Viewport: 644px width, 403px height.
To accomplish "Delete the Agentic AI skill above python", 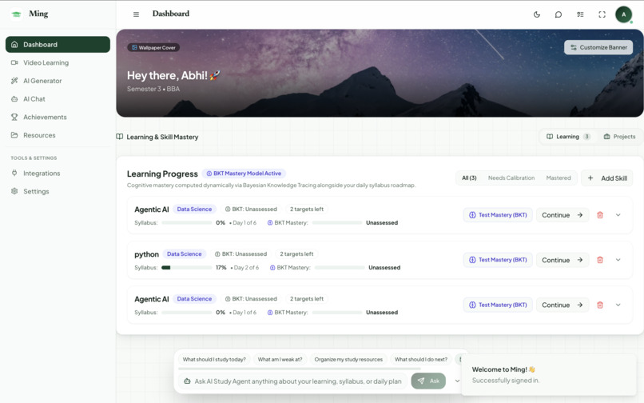I will coord(599,215).
